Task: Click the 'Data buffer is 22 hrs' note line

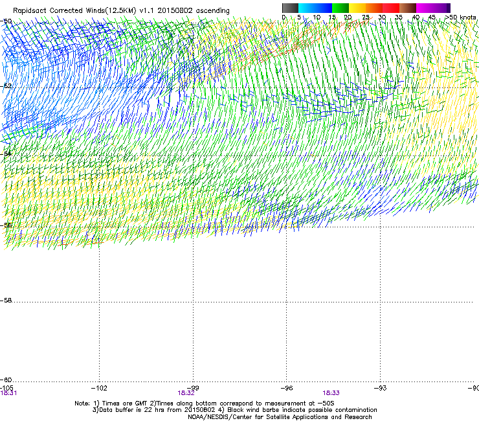Action: (x=234, y=410)
